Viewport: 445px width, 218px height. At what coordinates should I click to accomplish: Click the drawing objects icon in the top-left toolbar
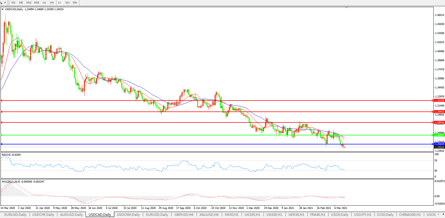tap(1, 2)
